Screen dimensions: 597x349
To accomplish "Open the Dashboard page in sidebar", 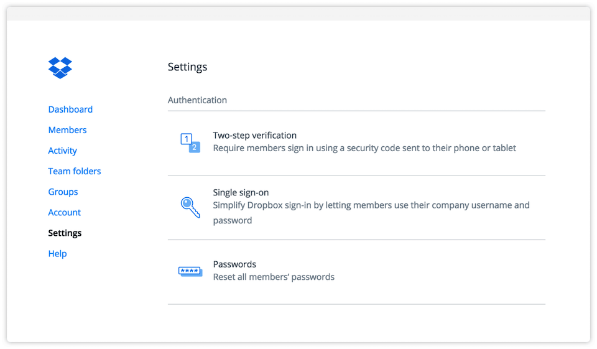I will (x=70, y=109).
